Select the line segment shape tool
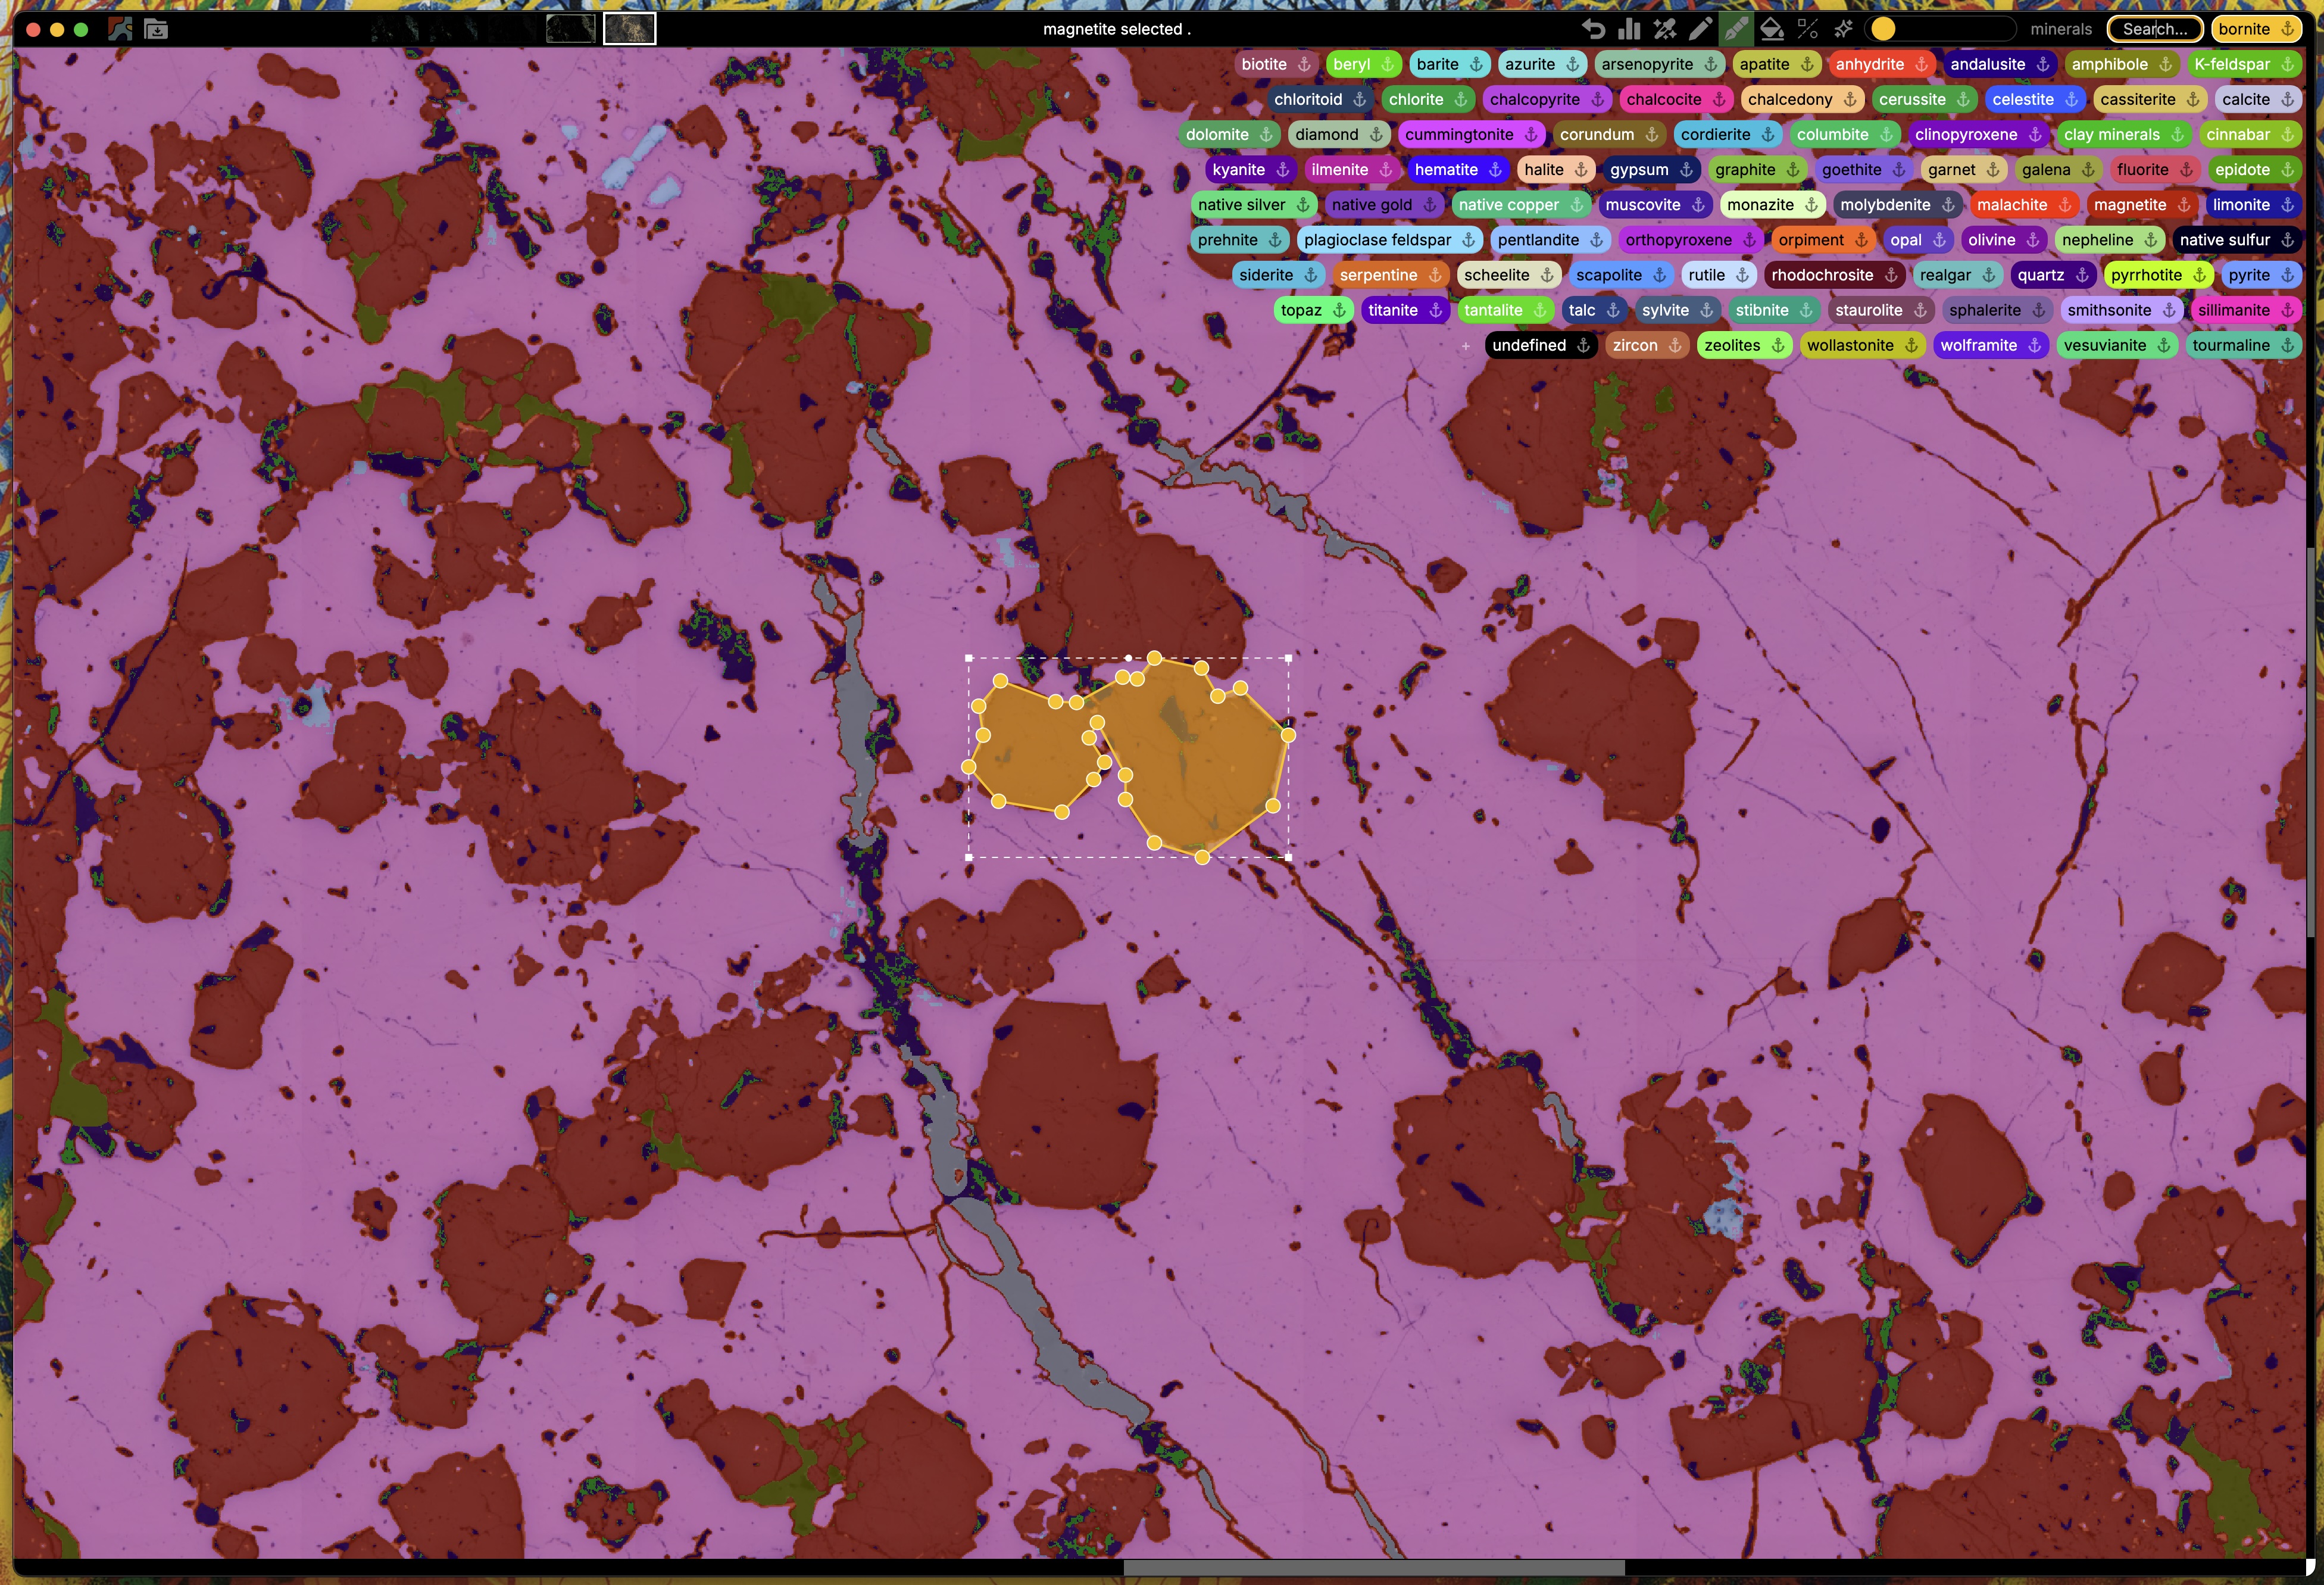The width and height of the screenshot is (2324, 1585). click(1807, 29)
